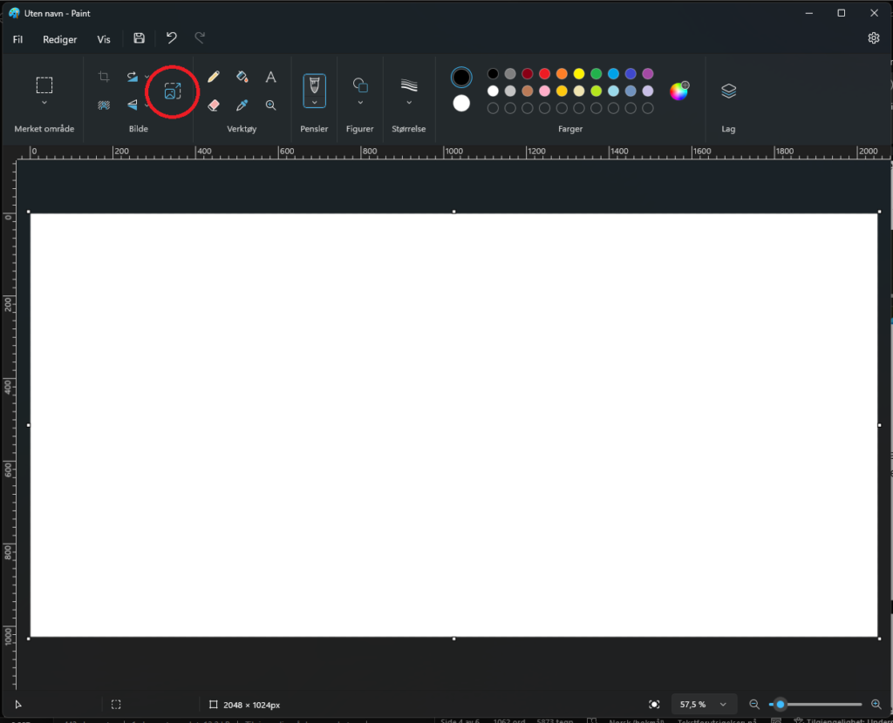Select the Text tool
The width and height of the screenshot is (893, 723).
pos(270,77)
